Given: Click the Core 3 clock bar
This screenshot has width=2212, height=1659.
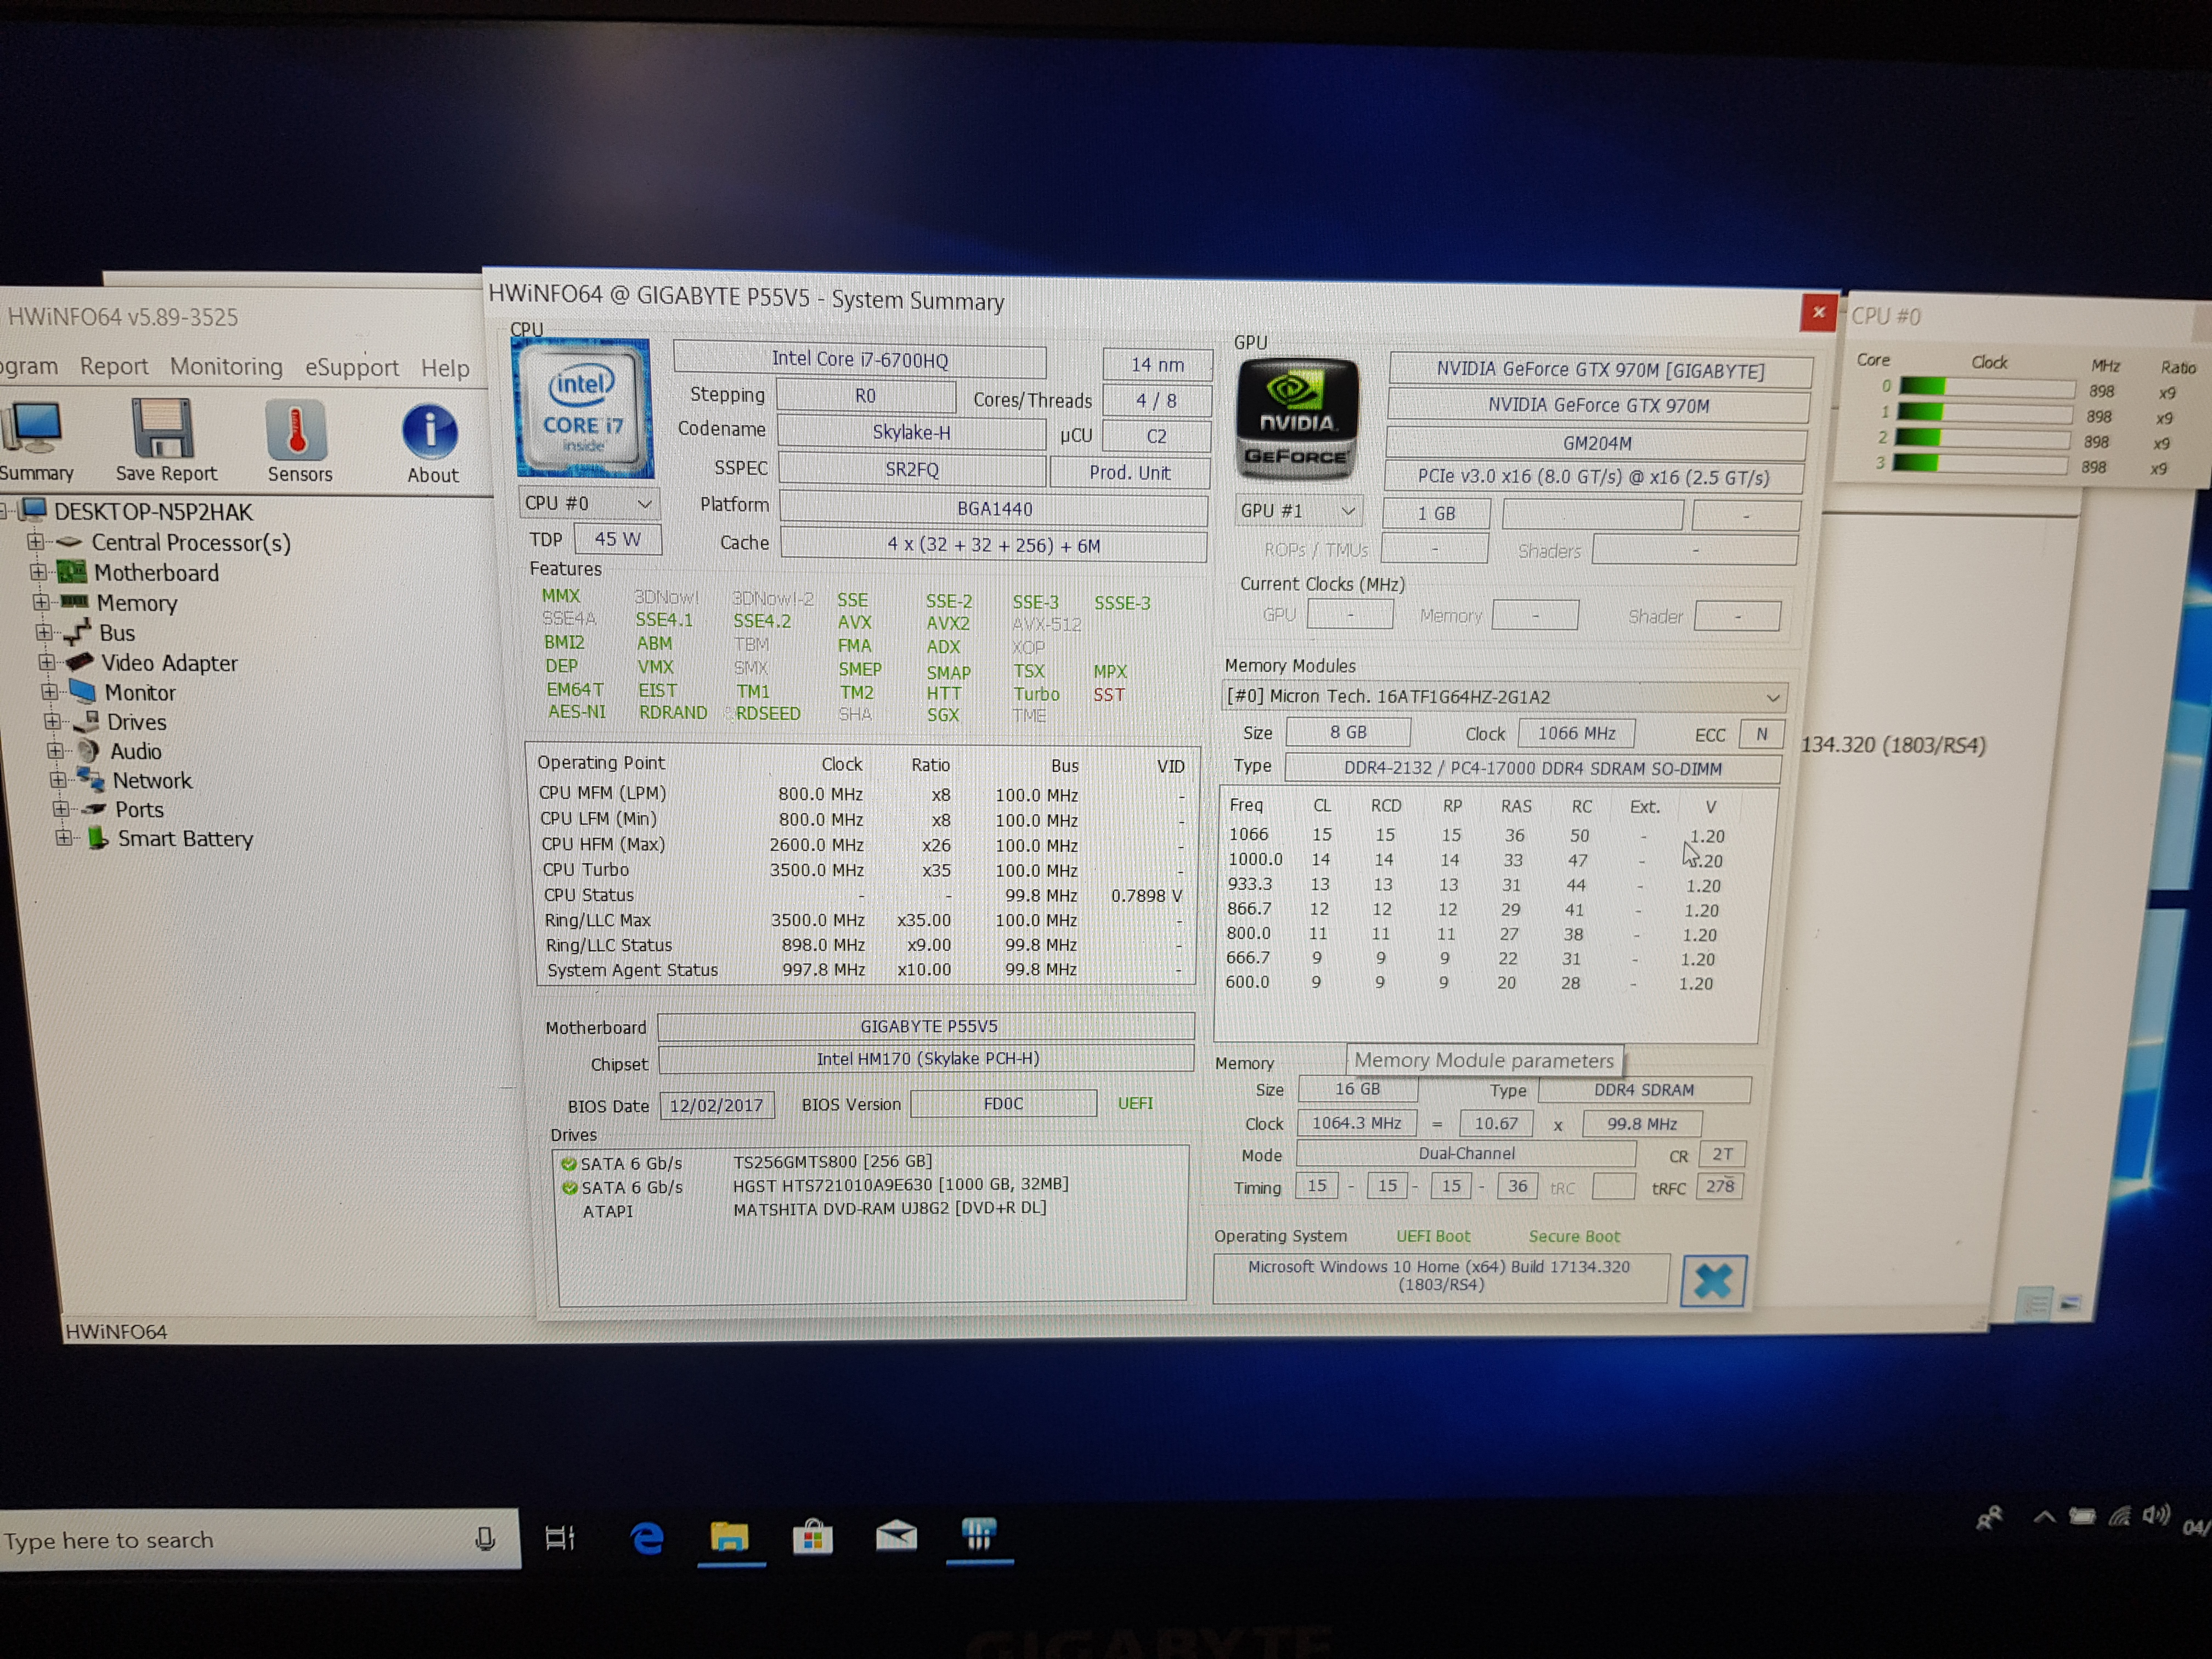Looking at the screenshot, I should pyautogui.click(x=1979, y=463).
